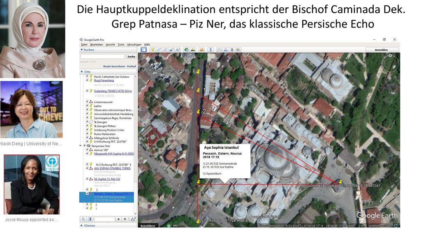Toggle the Azimut 180° checkbox
This screenshot has width=421, height=236.
(87, 150)
